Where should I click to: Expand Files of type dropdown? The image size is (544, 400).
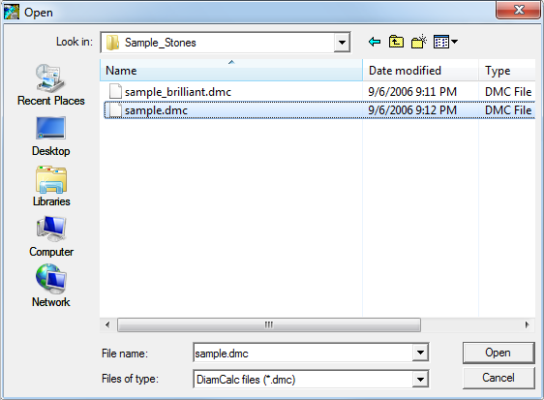[x=420, y=379]
